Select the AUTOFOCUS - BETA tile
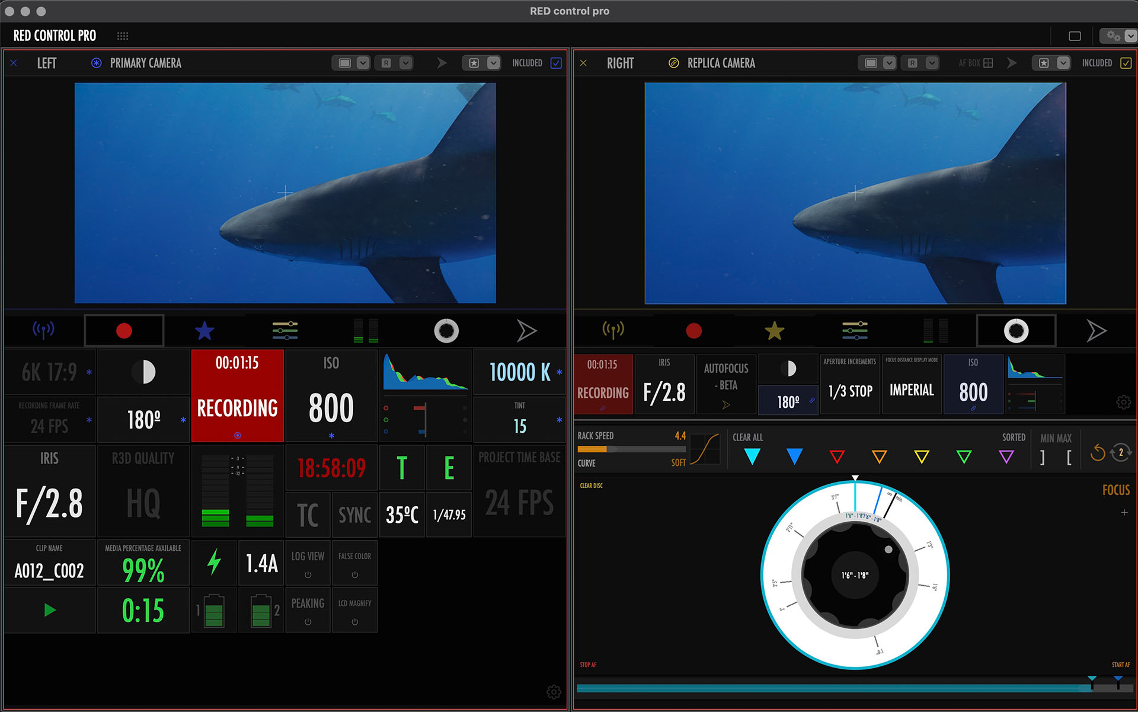1138x712 pixels. tap(725, 384)
